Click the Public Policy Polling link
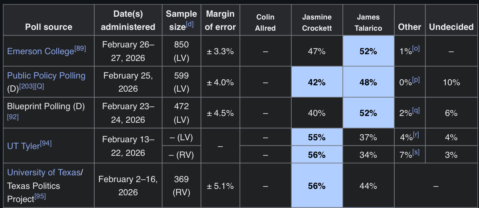The image size is (479, 208). point(46,76)
